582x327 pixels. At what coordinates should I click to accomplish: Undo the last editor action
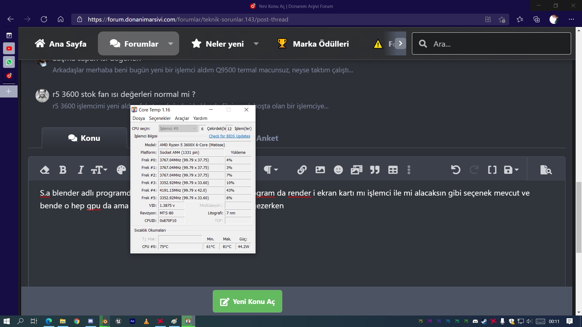[x=456, y=170]
